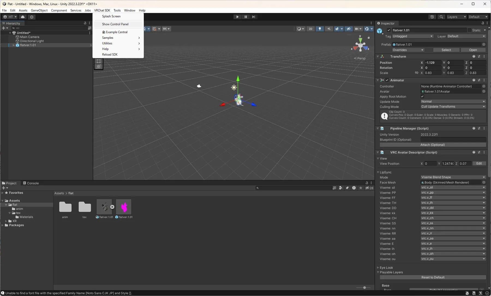491x296 pixels.
Task: Toggle Animator component enabled checkbox
Action: tap(387, 80)
